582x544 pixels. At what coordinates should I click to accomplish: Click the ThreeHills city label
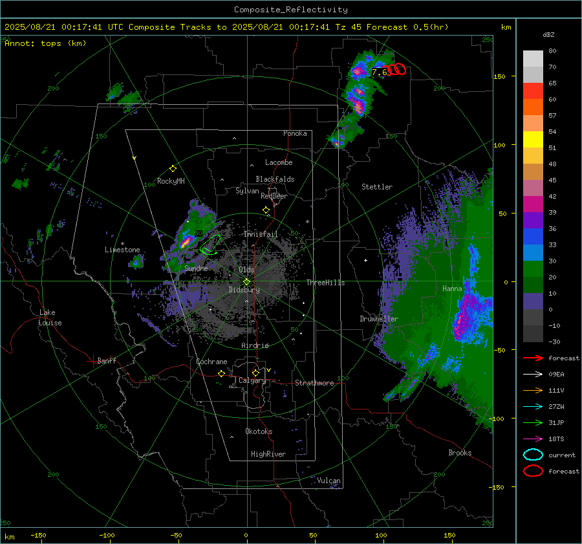[325, 283]
